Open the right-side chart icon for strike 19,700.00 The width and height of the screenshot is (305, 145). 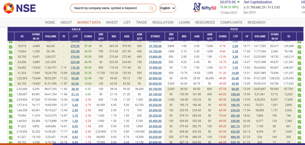[299, 47]
